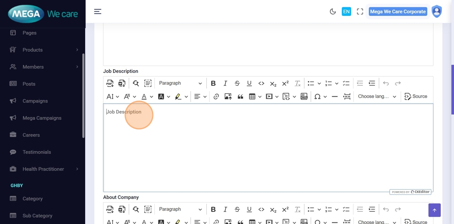
Task: Open highlight color marker in Job Description toolbar
Action: (x=178, y=97)
